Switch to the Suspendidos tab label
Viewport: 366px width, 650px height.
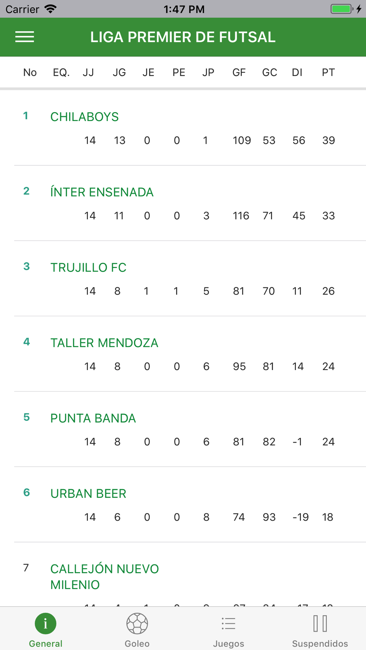(320, 643)
